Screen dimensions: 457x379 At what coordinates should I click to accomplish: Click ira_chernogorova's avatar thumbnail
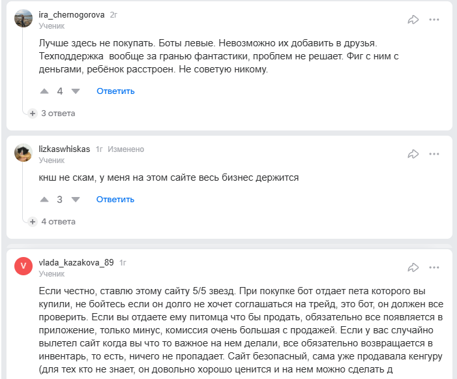[x=23, y=19]
